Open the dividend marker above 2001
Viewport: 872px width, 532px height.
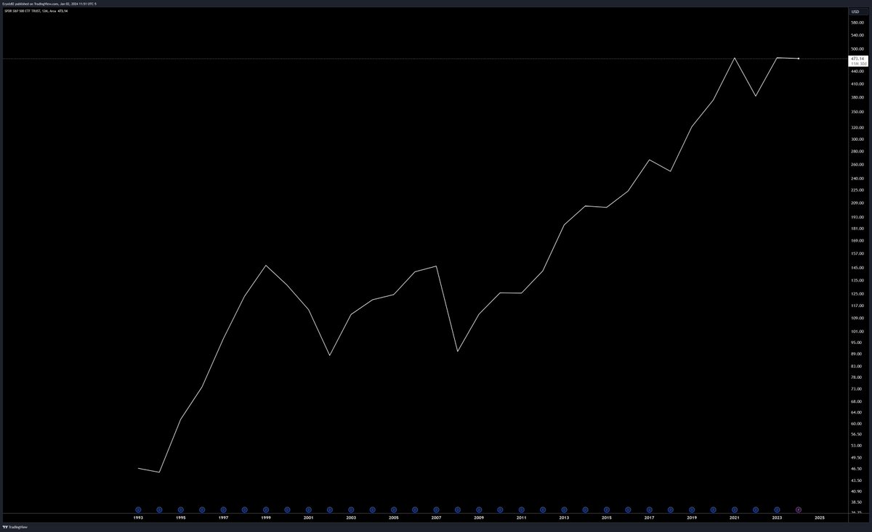(x=308, y=510)
